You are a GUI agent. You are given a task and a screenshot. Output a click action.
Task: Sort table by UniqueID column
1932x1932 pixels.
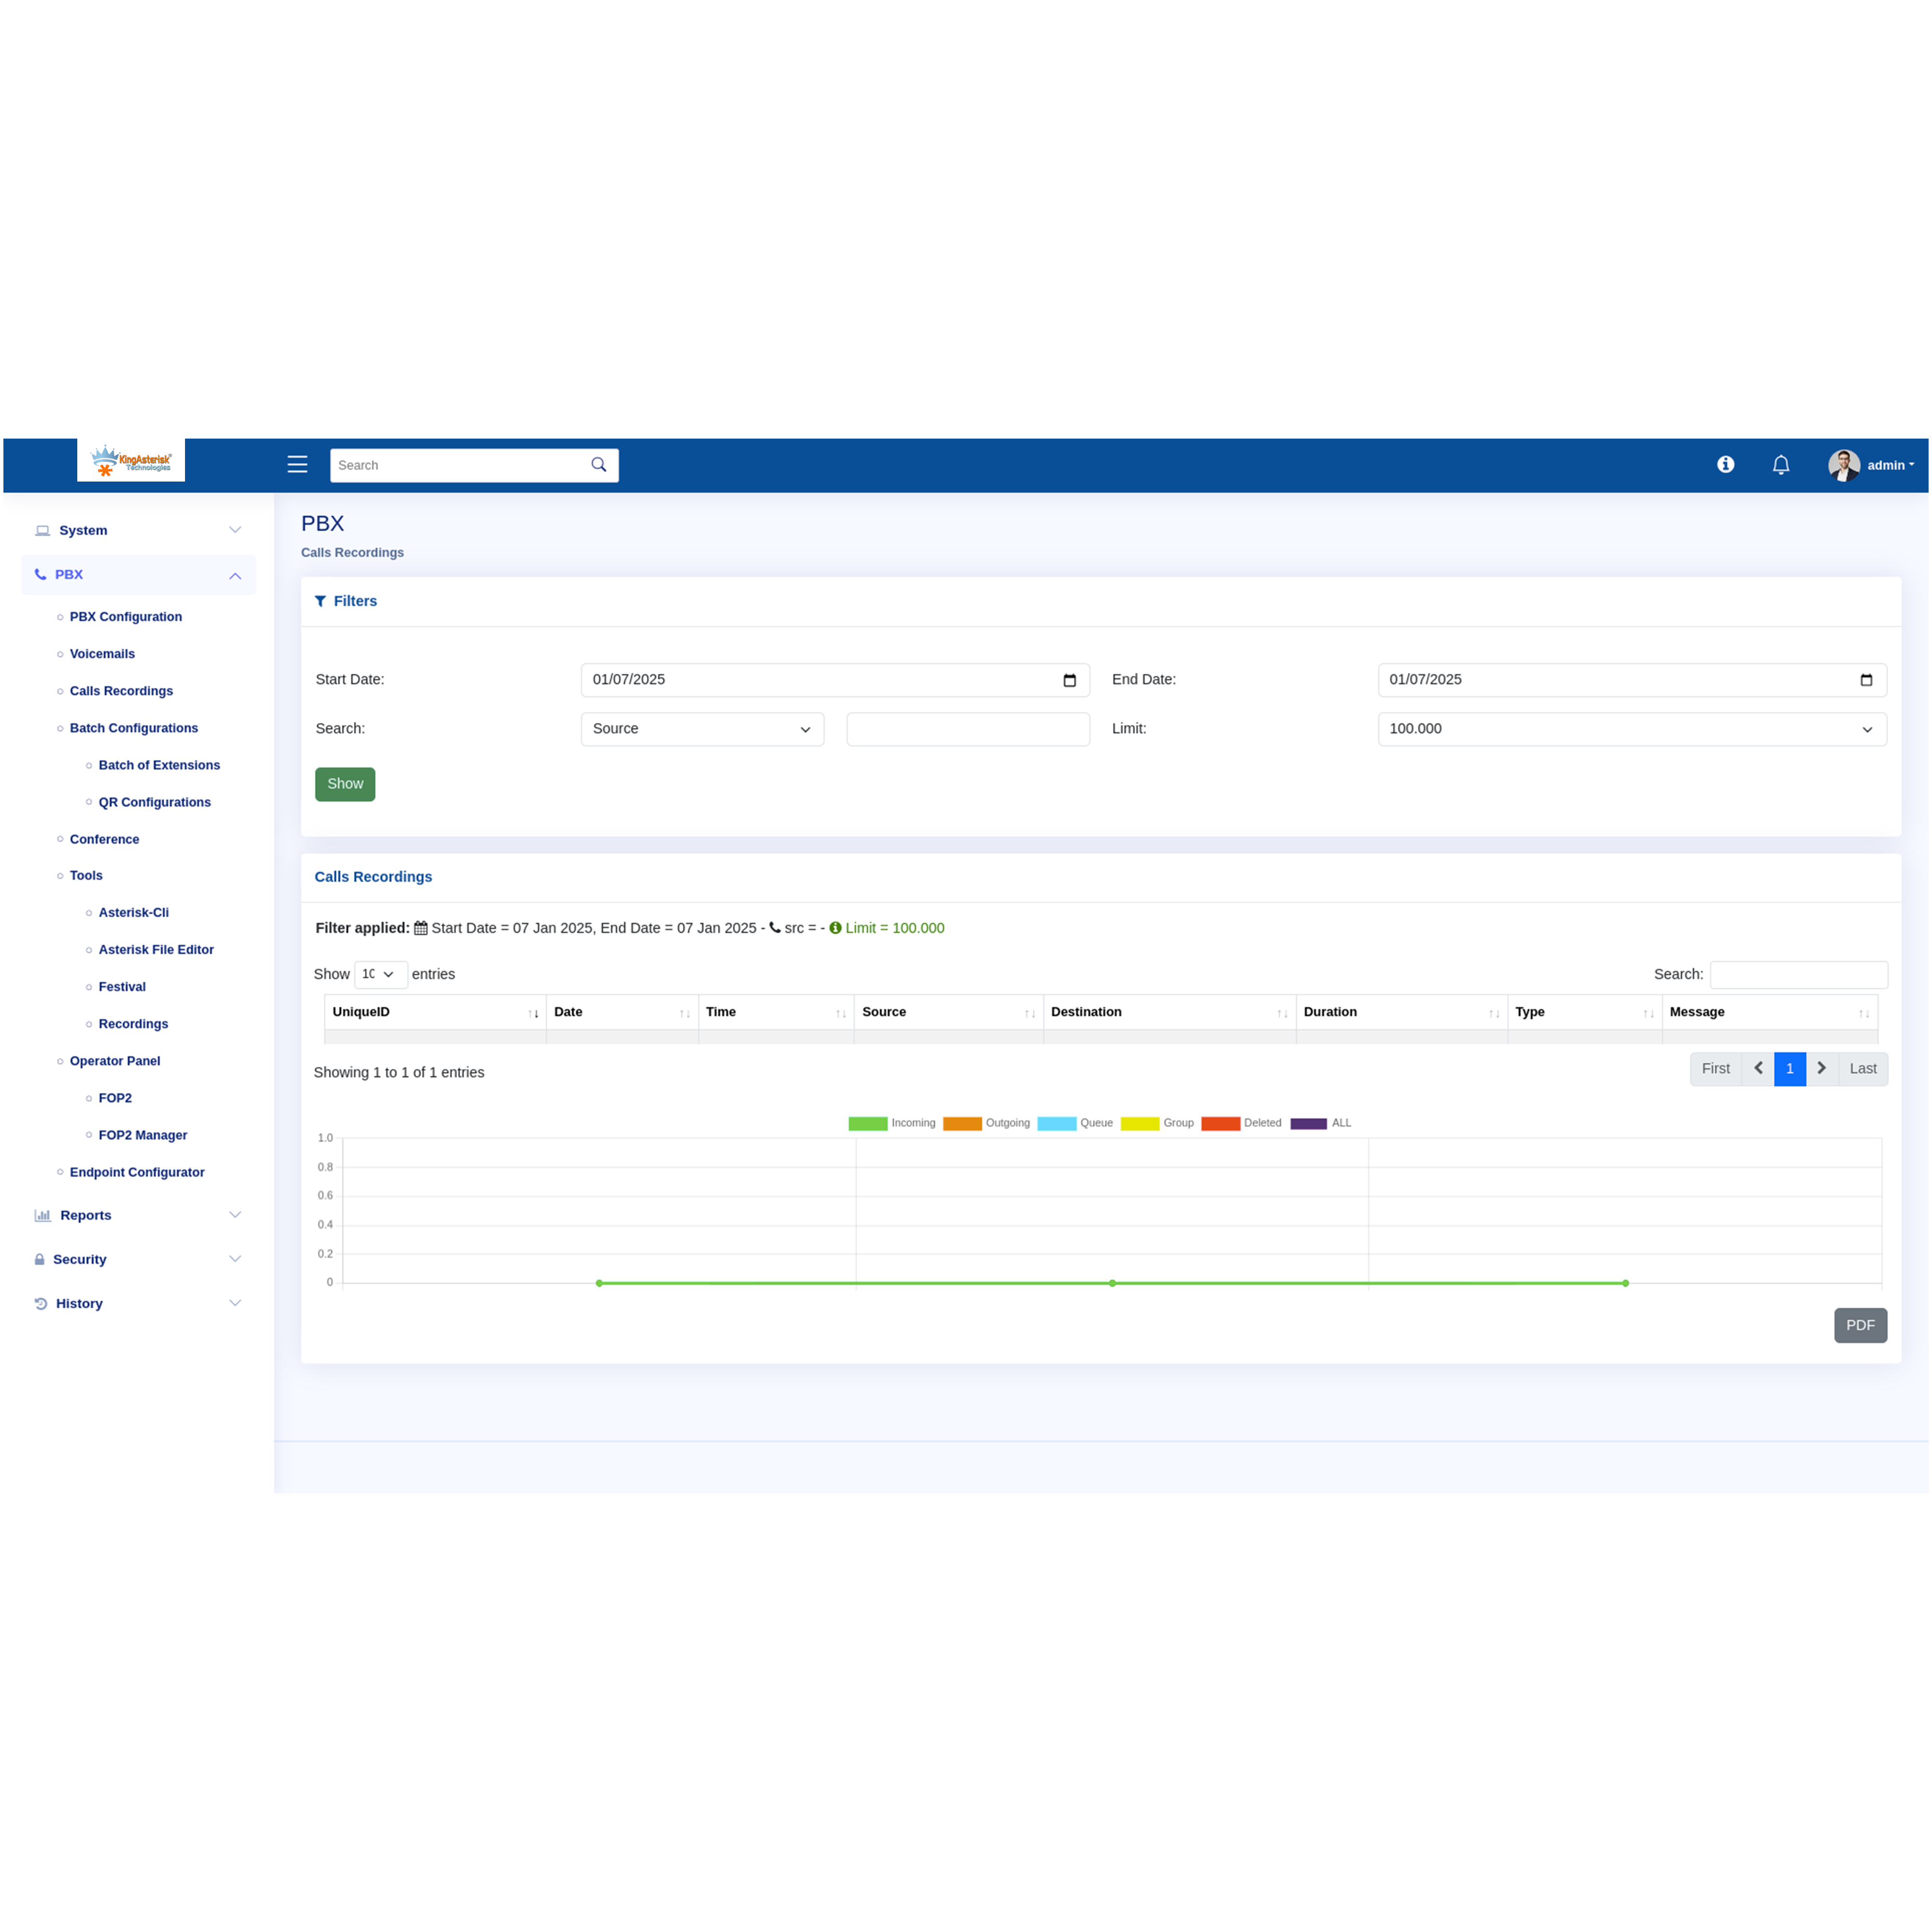435,1012
